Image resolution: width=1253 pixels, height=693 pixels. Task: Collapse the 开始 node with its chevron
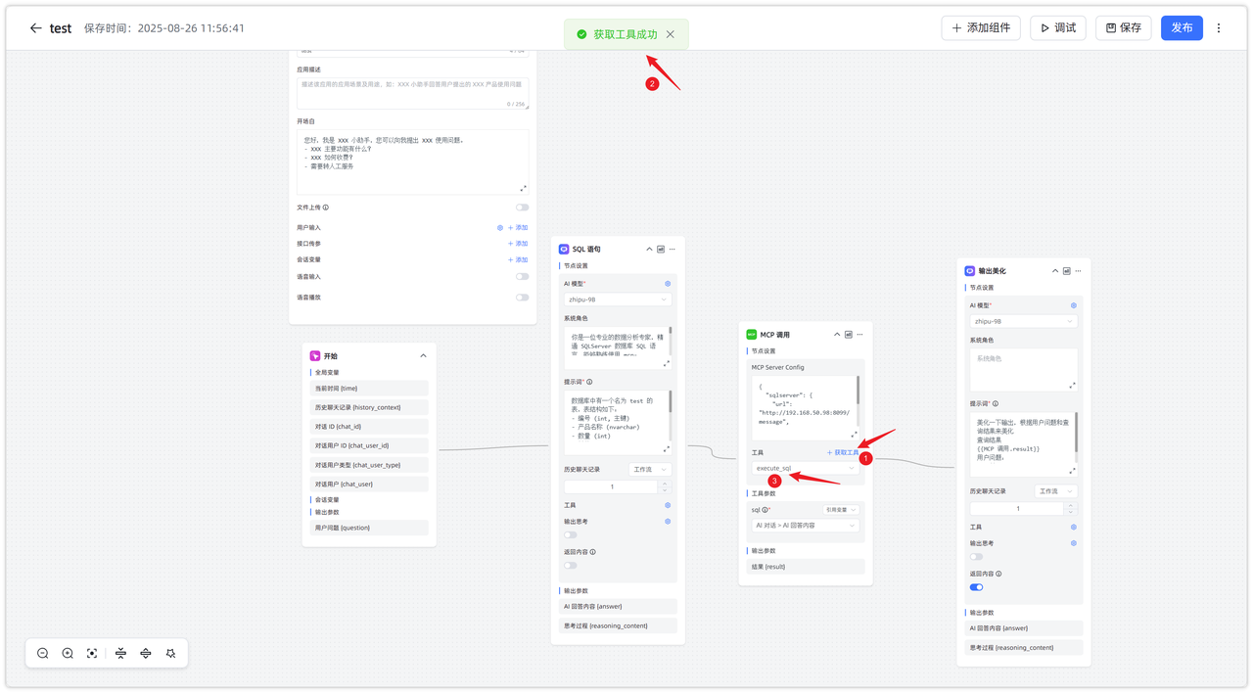pyautogui.click(x=423, y=355)
